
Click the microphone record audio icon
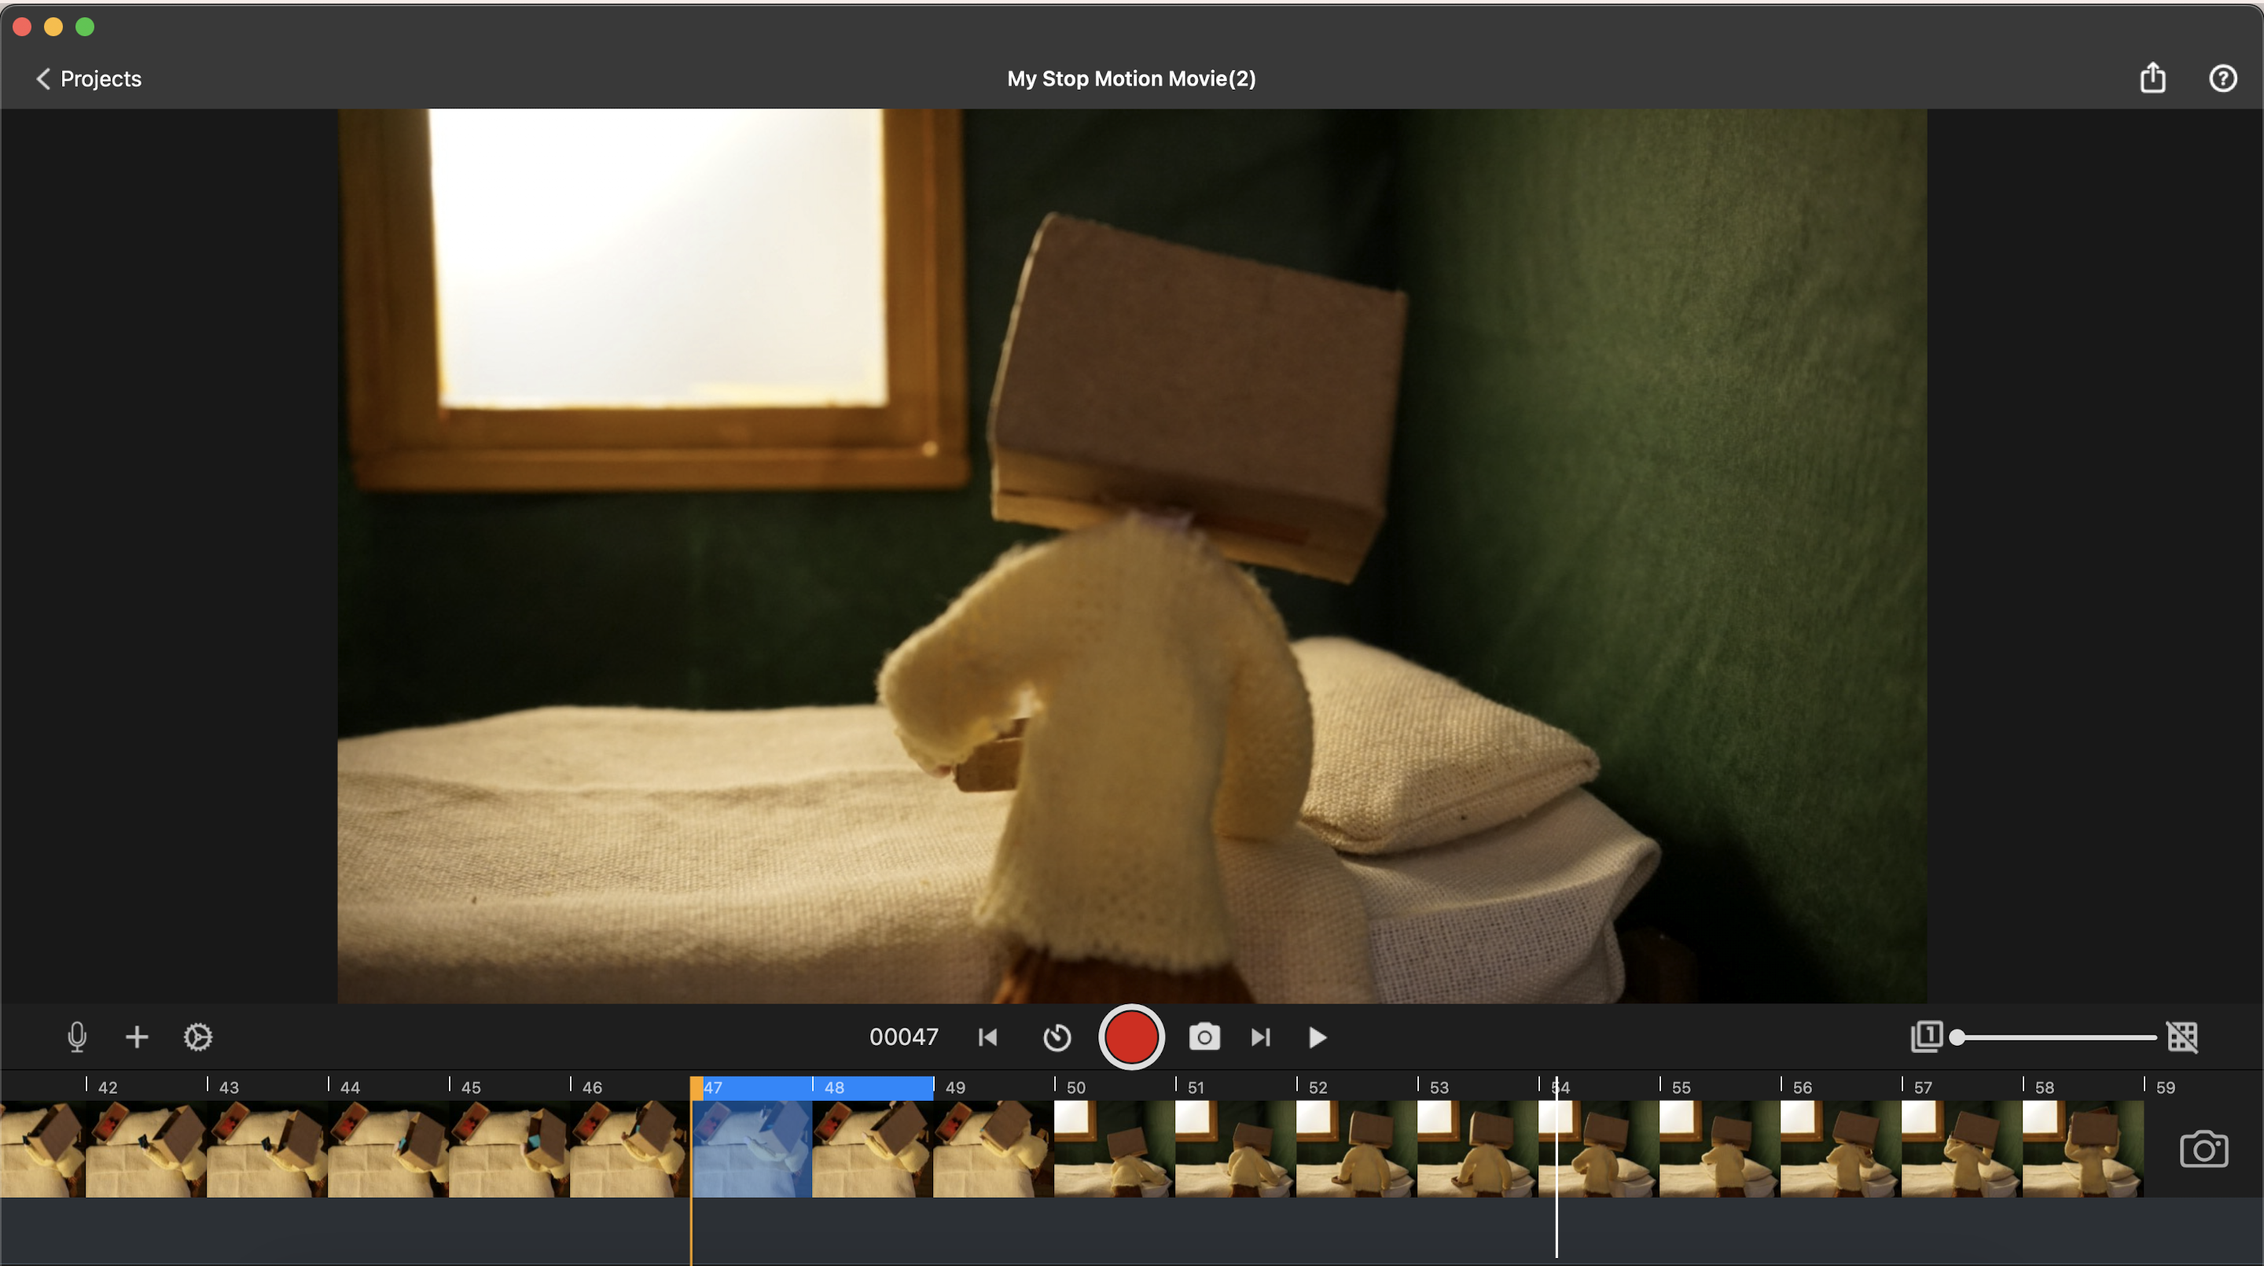[77, 1037]
